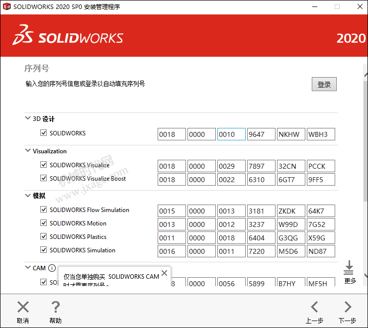Click the SOLIDWORKS serial field NKHW
Viewport: 368px width, 328px height.
click(x=291, y=134)
